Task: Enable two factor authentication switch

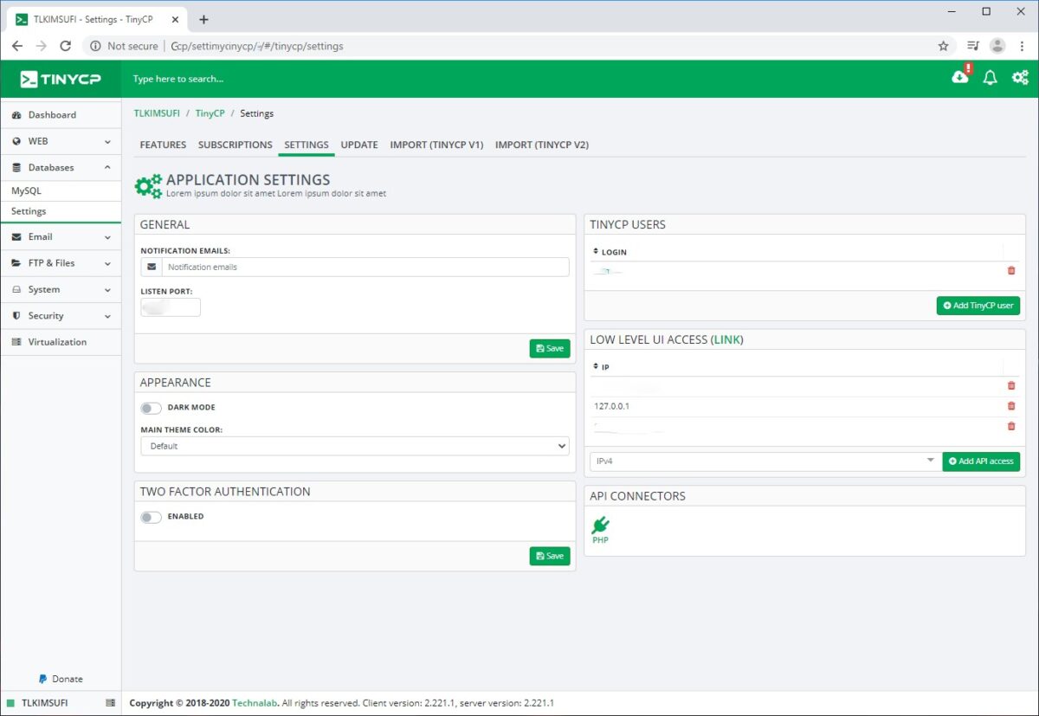Action: click(x=151, y=517)
